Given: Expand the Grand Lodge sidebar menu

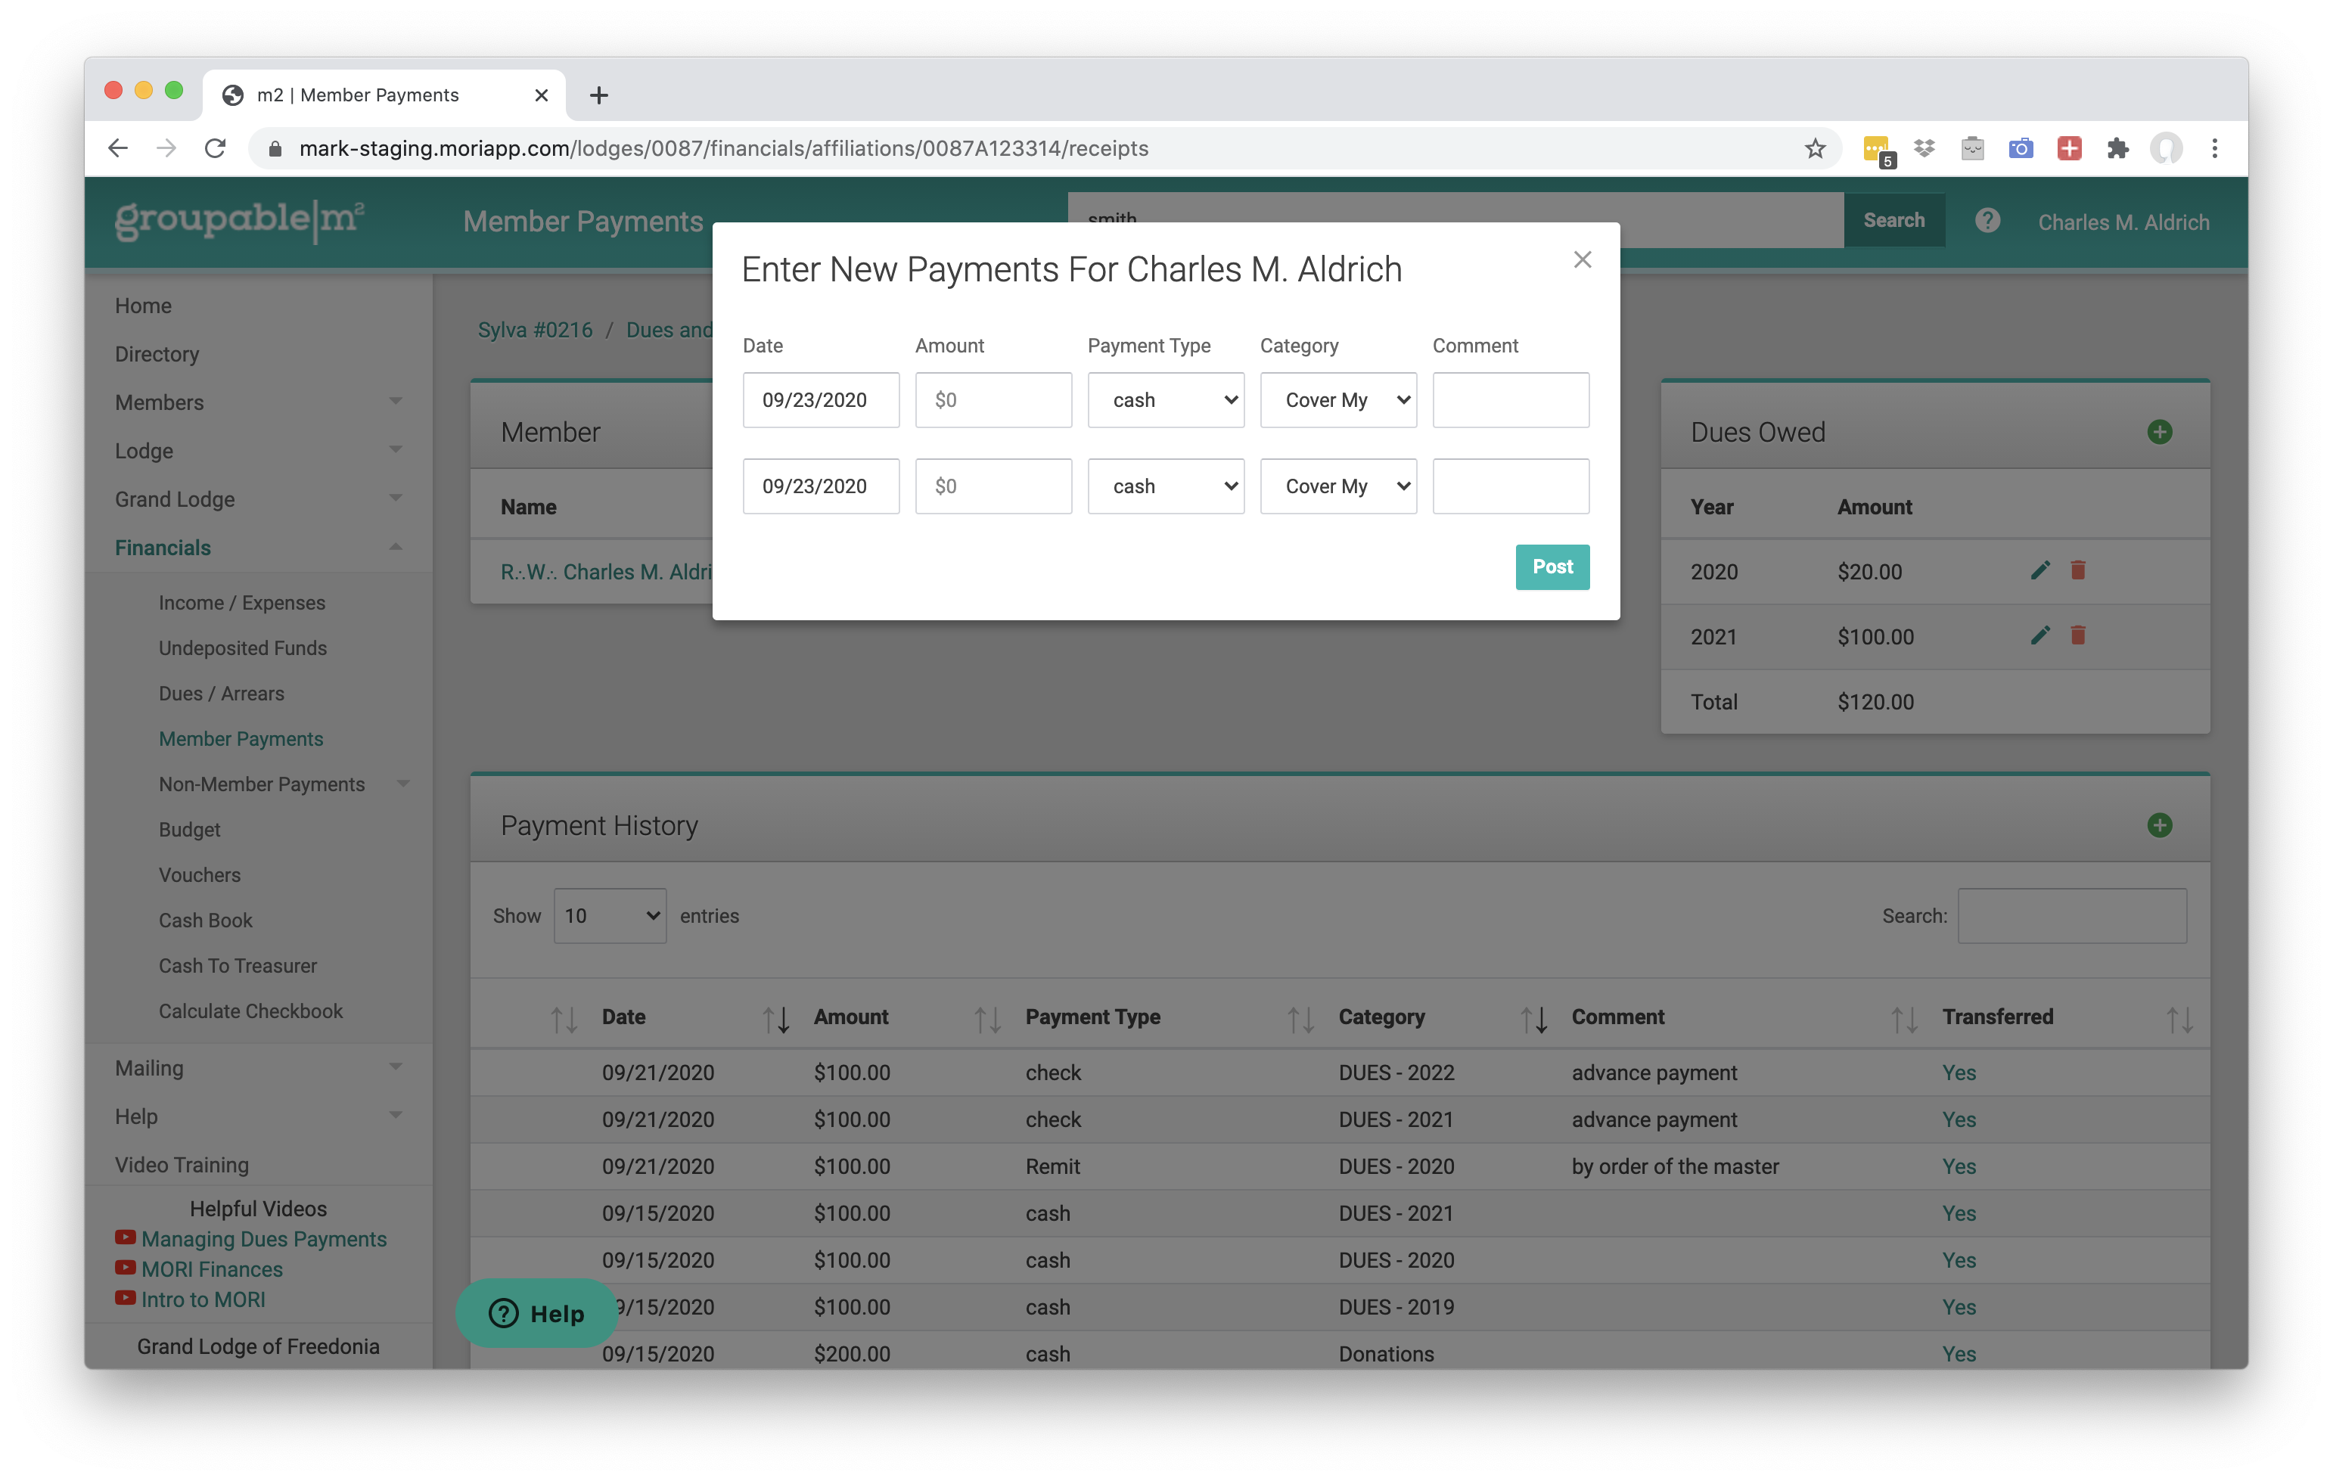Looking at the screenshot, I should 258,500.
